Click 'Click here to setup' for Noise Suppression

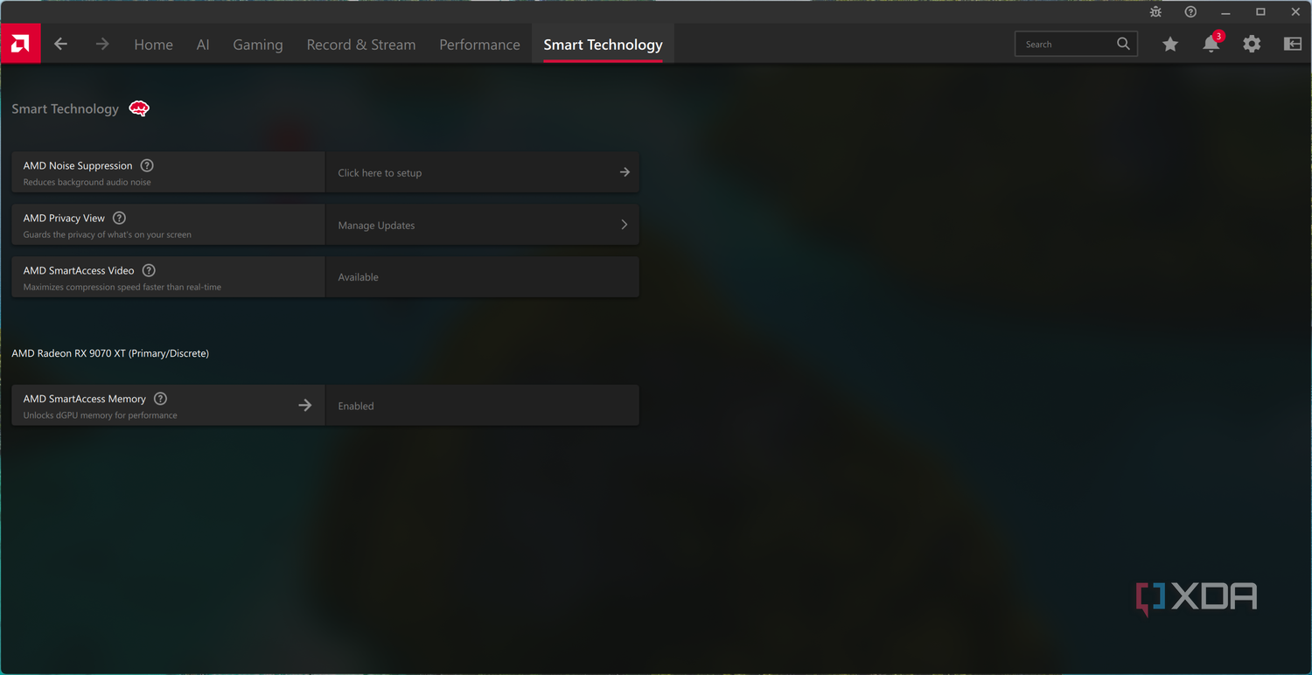482,172
